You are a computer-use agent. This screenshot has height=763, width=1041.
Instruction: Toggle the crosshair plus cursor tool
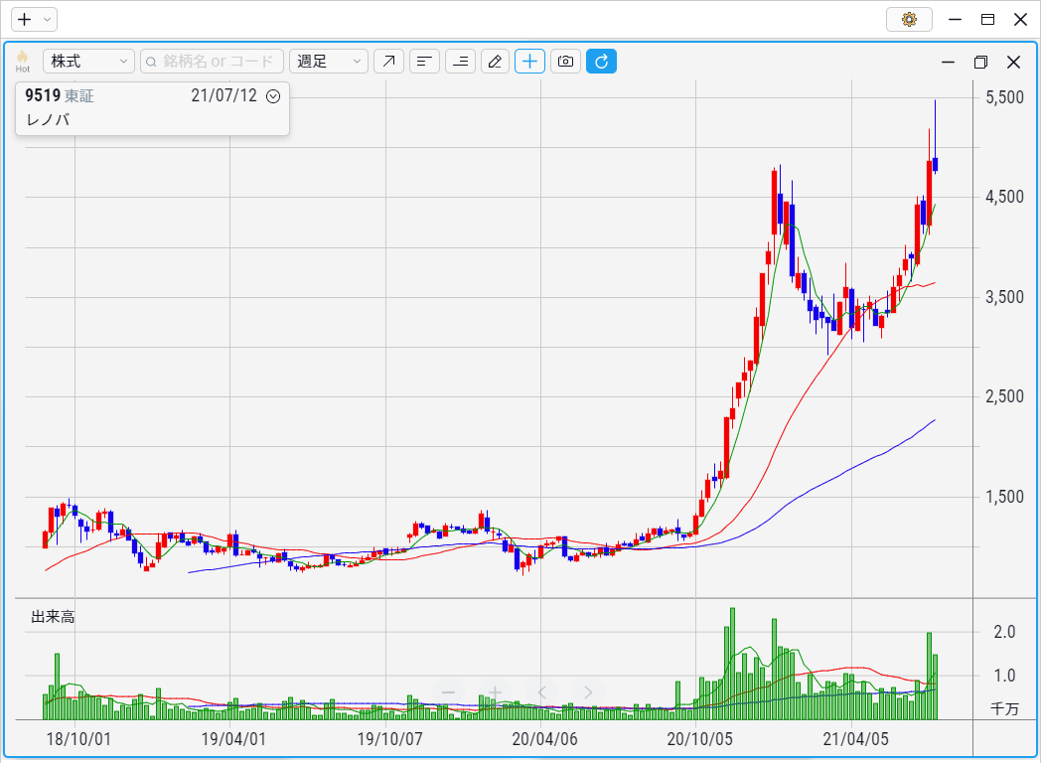(529, 61)
